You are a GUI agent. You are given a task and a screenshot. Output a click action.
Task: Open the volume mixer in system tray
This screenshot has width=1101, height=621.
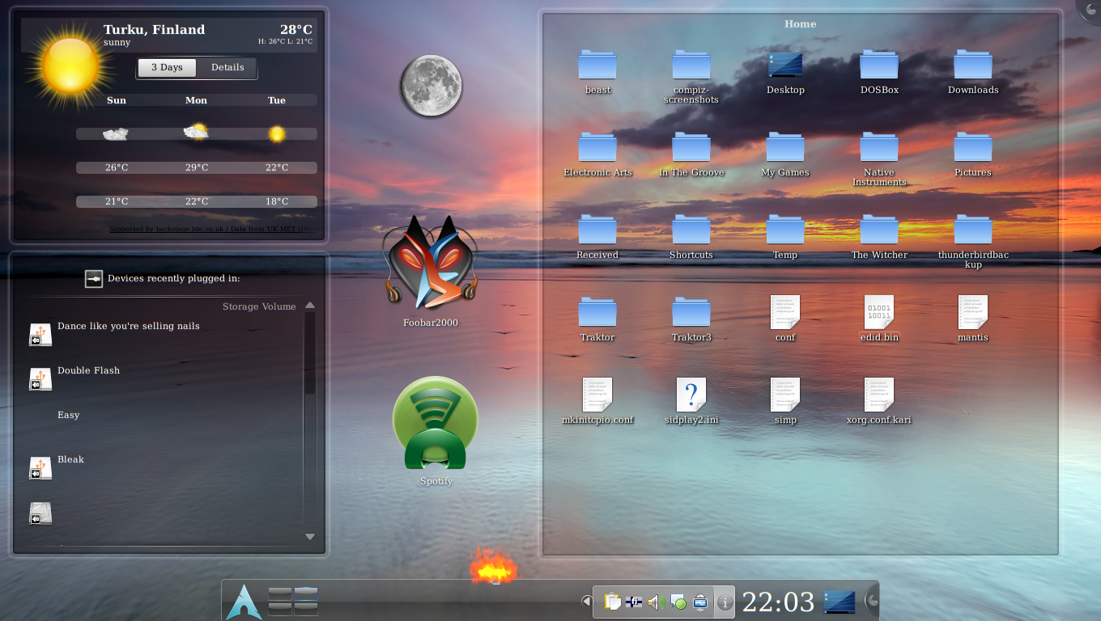click(657, 602)
